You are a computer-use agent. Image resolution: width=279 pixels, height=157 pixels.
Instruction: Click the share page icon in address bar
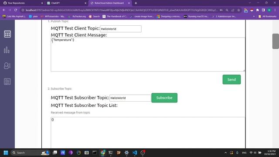coord(233,10)
